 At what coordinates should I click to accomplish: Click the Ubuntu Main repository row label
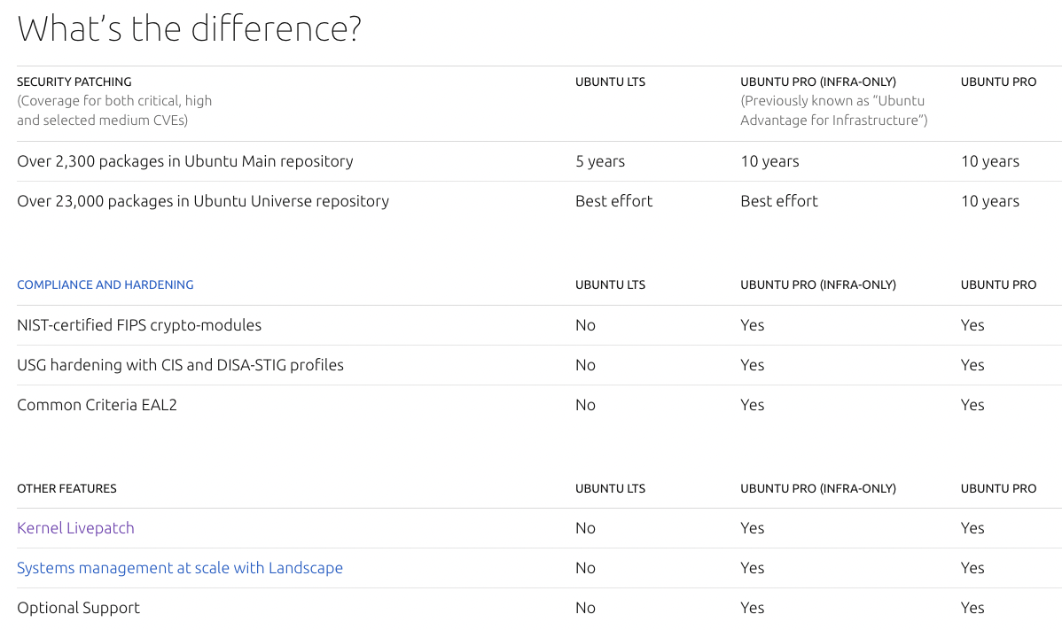184,161
